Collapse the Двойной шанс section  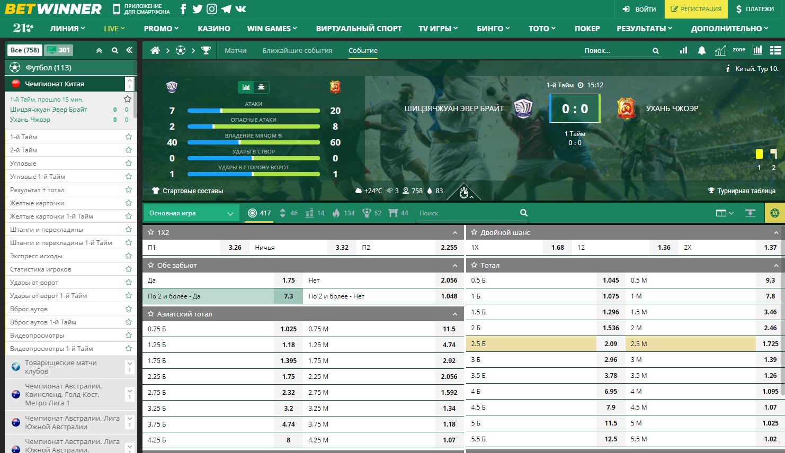776,233
